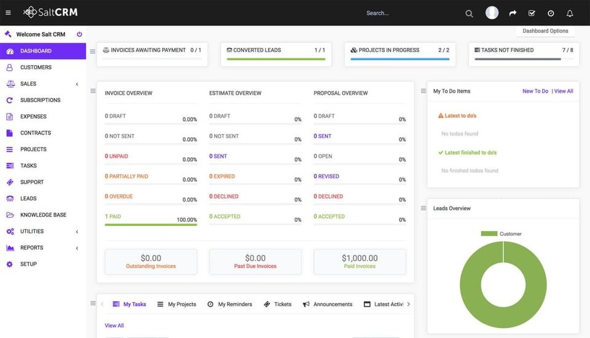Open the Dashboard menu item
The height and width of the screenshot is (338, 590).
(43, 51)
